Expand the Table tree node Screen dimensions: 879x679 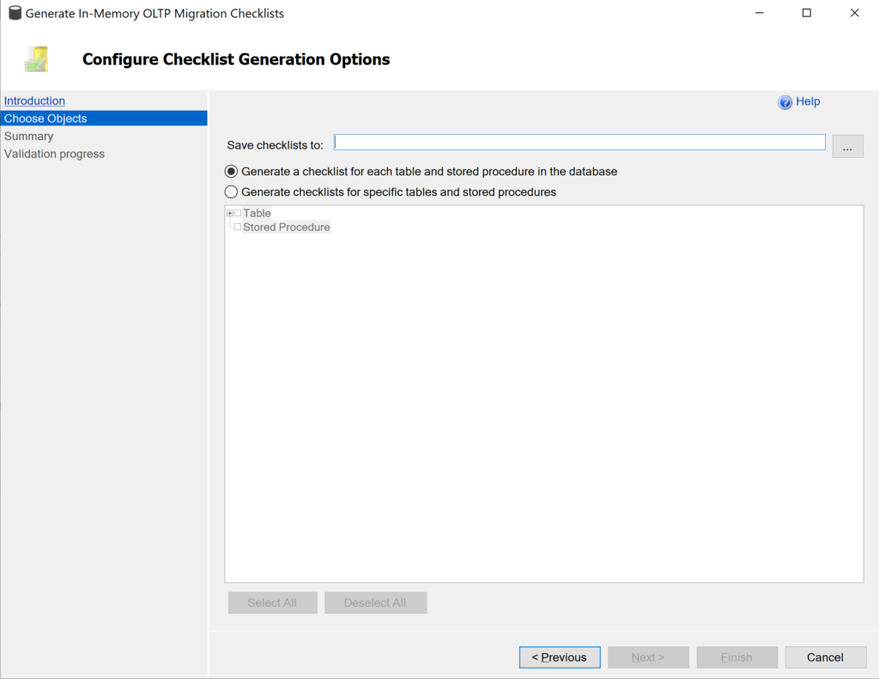pyautogui.click(x=230, y=213)
